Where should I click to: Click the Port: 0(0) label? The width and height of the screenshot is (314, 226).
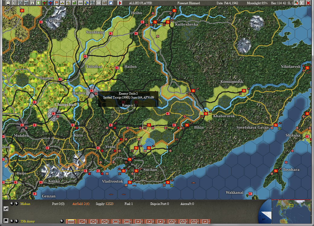pos(58,204)
